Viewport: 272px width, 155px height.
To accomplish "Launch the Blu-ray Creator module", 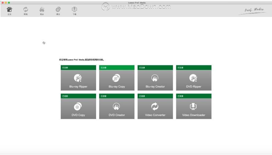I will click(x=155, y=78).
